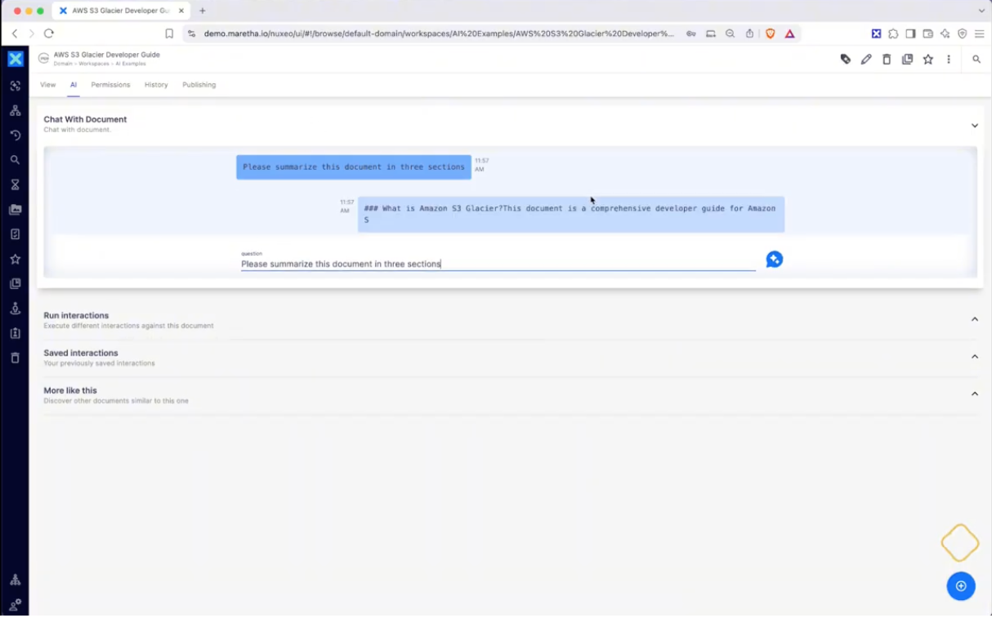Expand the More like this section chevron
This screenshot has width=992, height=618.
975,393
